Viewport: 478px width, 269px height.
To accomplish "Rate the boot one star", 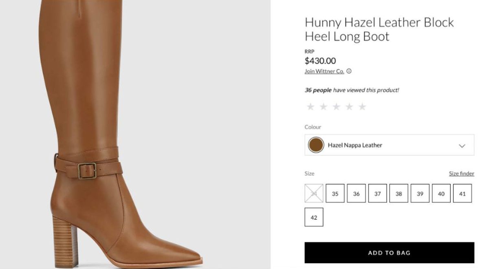I will coord(311,107).
